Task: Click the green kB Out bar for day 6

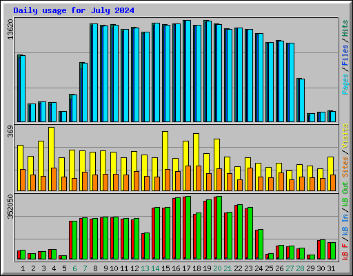Action: point(74,240)
